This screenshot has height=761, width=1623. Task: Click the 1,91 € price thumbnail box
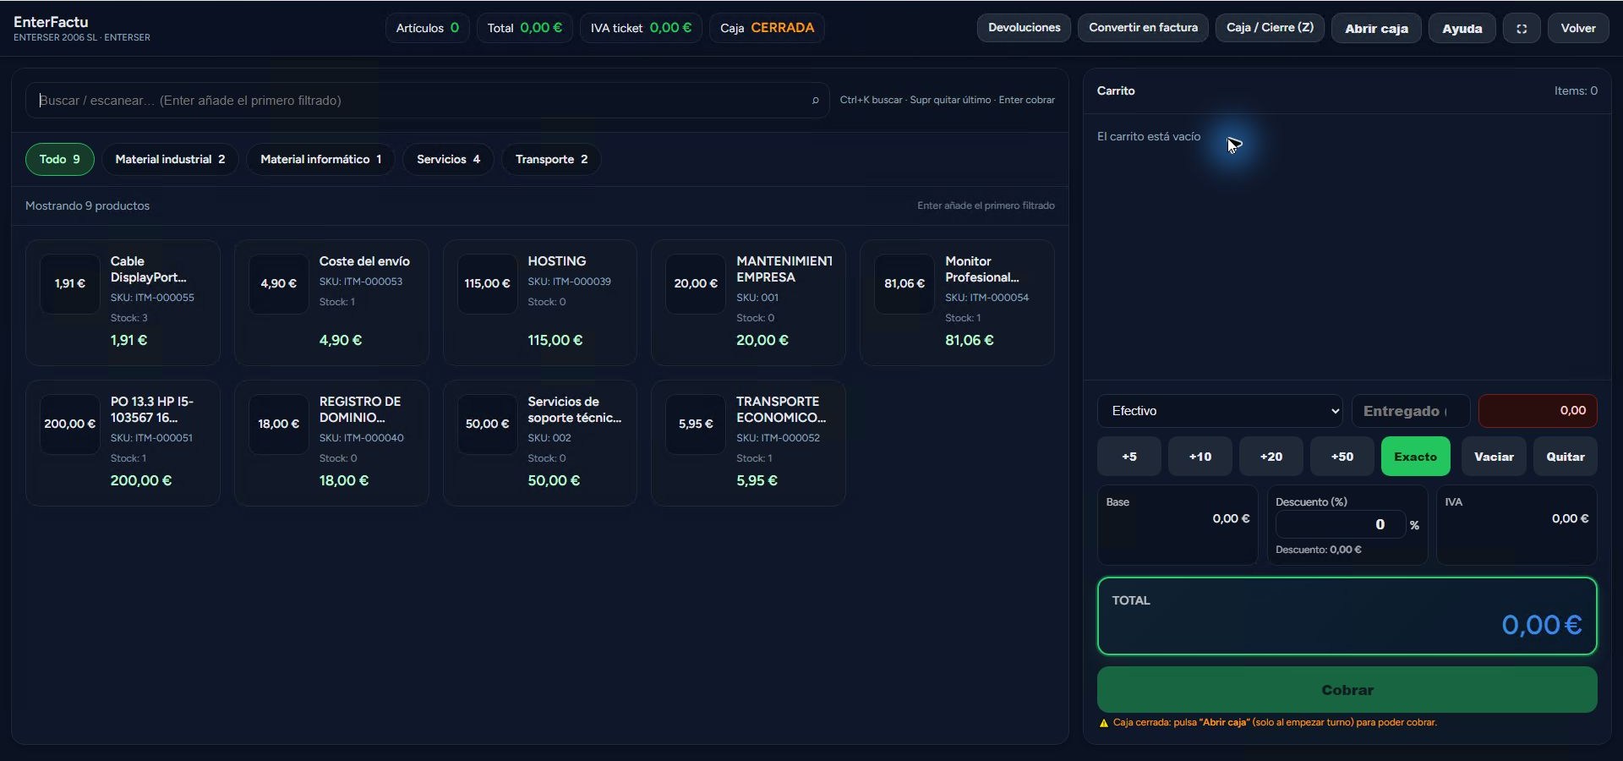70,284
